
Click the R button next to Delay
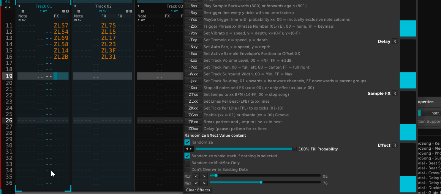tap(395, 42)
